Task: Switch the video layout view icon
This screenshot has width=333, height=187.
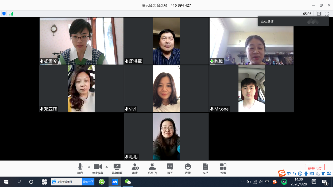Action: (319, 14)
